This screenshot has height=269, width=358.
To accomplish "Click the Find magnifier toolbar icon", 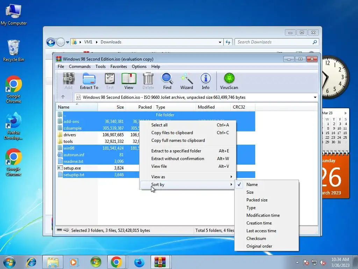I will [x=167, y=81].
